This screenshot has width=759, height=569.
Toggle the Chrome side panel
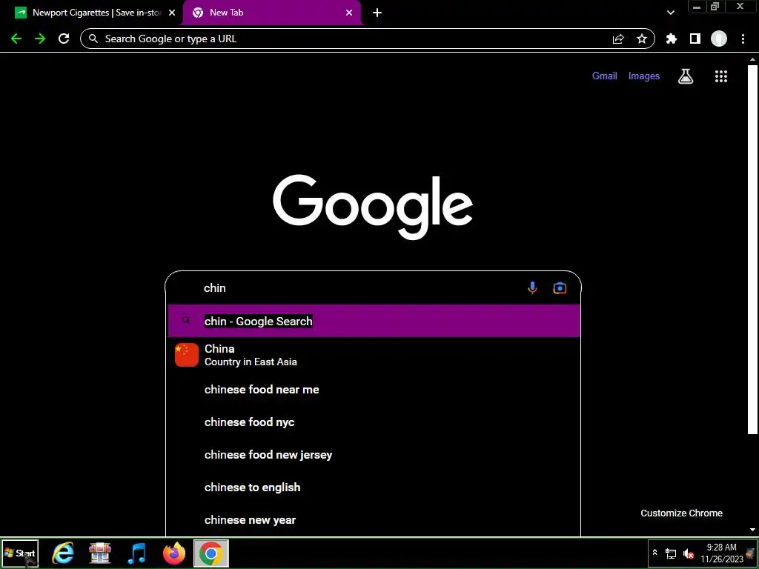(695, 39)
